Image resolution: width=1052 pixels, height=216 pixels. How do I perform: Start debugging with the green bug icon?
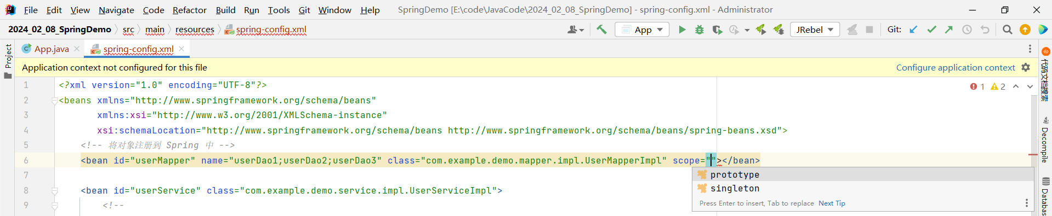[x=700, y=30]
